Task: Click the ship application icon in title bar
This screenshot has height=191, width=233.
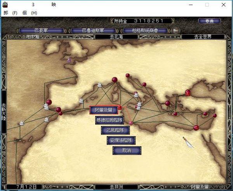Action: [5, 5]
